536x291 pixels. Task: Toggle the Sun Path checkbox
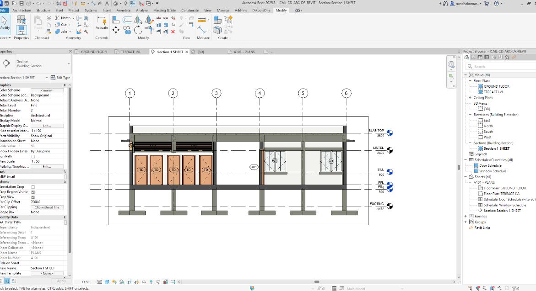click(x=33, y=156)
